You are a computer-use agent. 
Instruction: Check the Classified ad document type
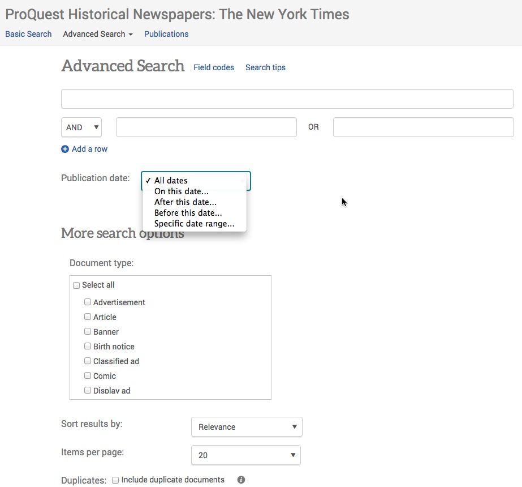pos(88,361)
